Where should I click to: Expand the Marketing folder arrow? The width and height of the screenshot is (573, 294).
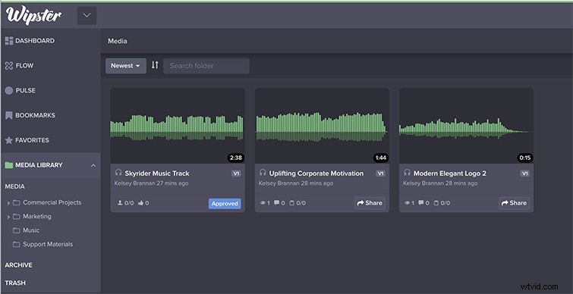point(8,217)
